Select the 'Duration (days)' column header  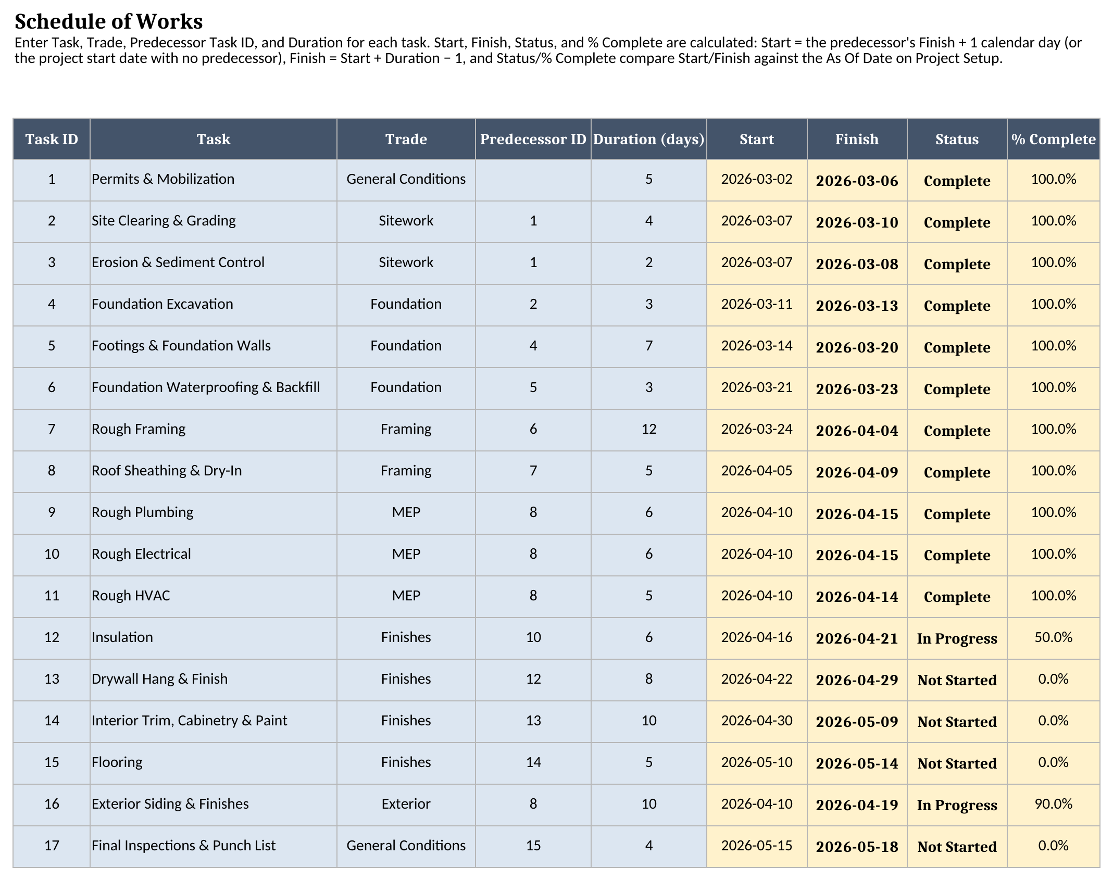(x=649, y=139)
